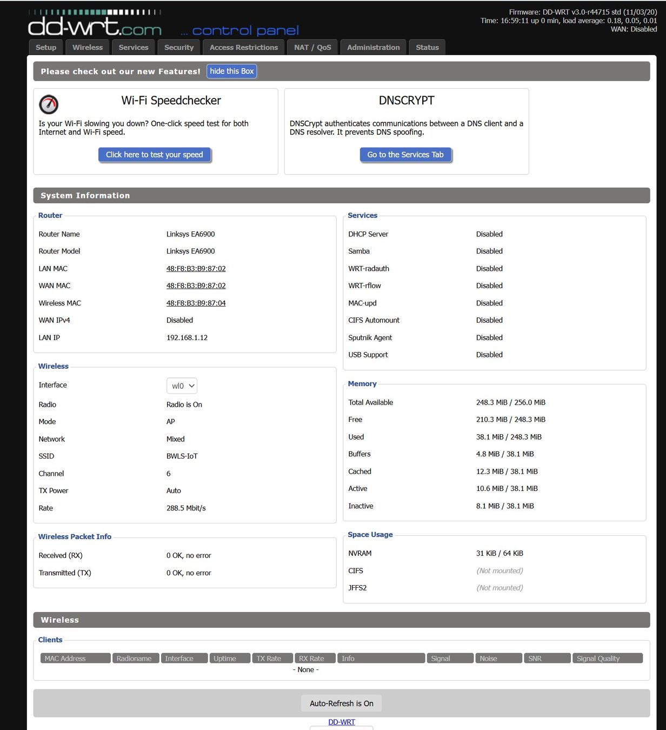Click the Router Model Linksys EA6900 value
The height and width of the screenshot is (730, 666).
(x=191, y=251)
